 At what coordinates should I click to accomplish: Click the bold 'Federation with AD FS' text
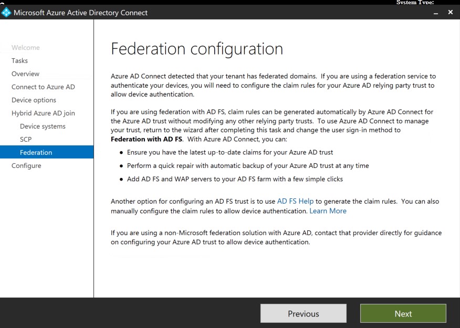click(x=147, y=139)
